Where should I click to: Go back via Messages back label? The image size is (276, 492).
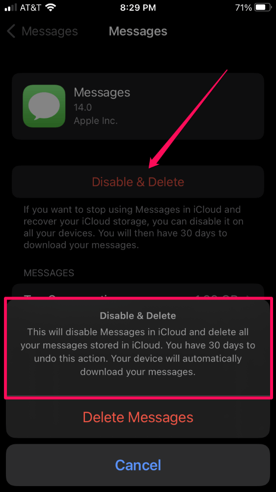coord(50,31)
